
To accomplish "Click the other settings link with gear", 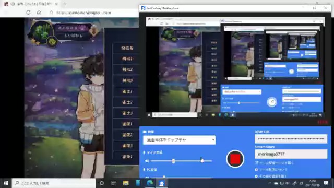I will click(270, 176).
